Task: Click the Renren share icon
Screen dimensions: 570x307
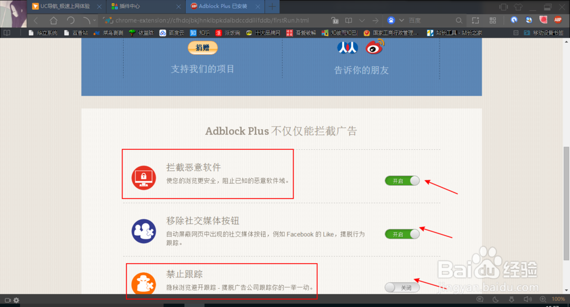Action: point(347,48)
